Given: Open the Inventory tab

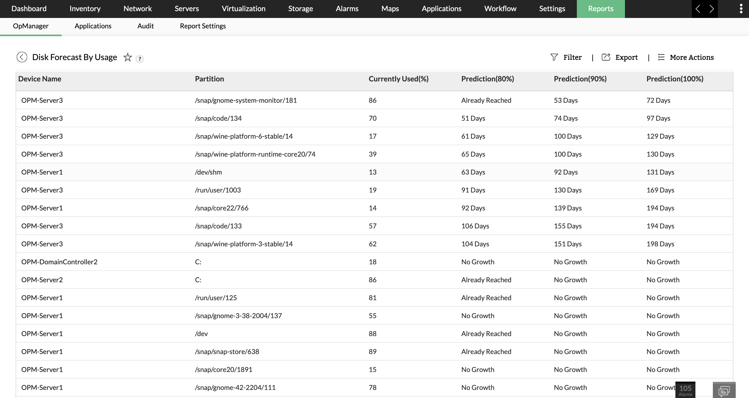Looking at the screenshot, I should [85, 9].
